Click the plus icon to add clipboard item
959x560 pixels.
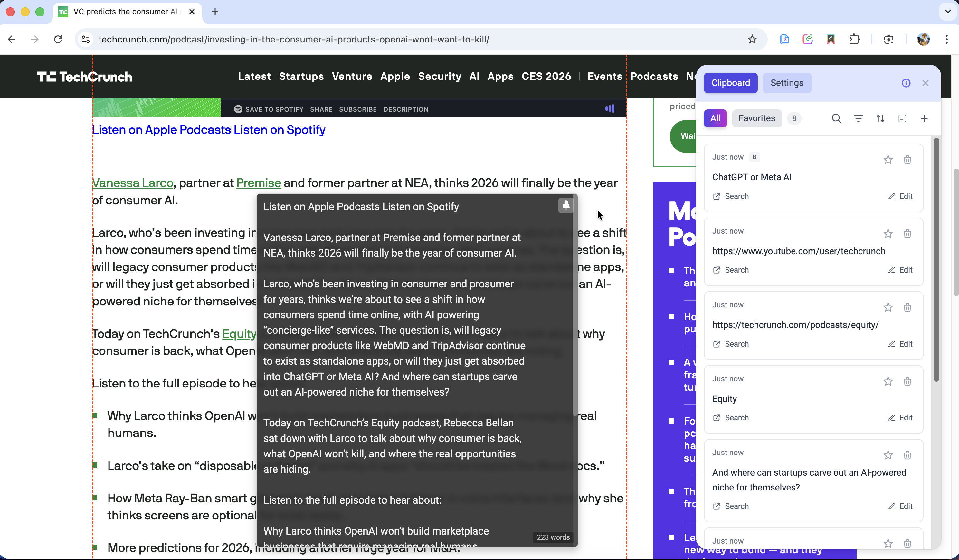924,118
